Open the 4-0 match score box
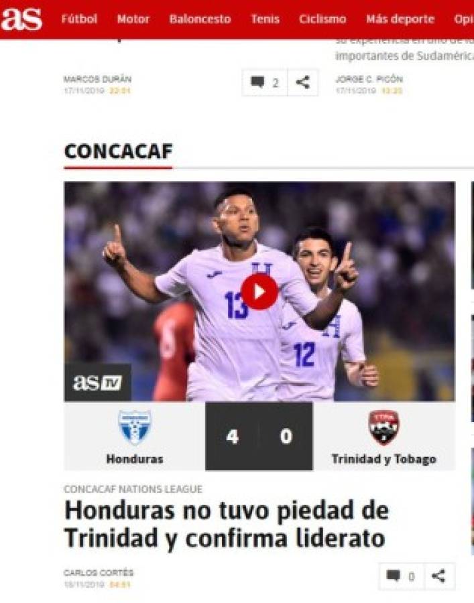 click(x=259, y=436)
